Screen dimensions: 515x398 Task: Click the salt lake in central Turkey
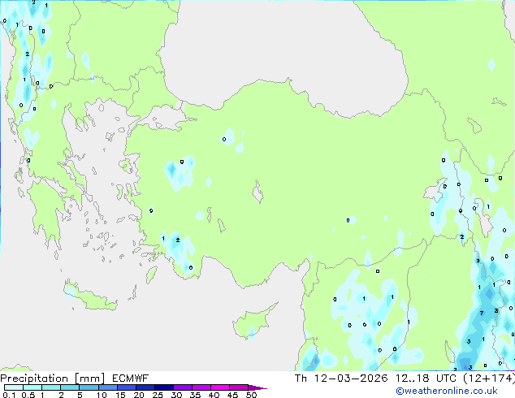coord(257,193)
